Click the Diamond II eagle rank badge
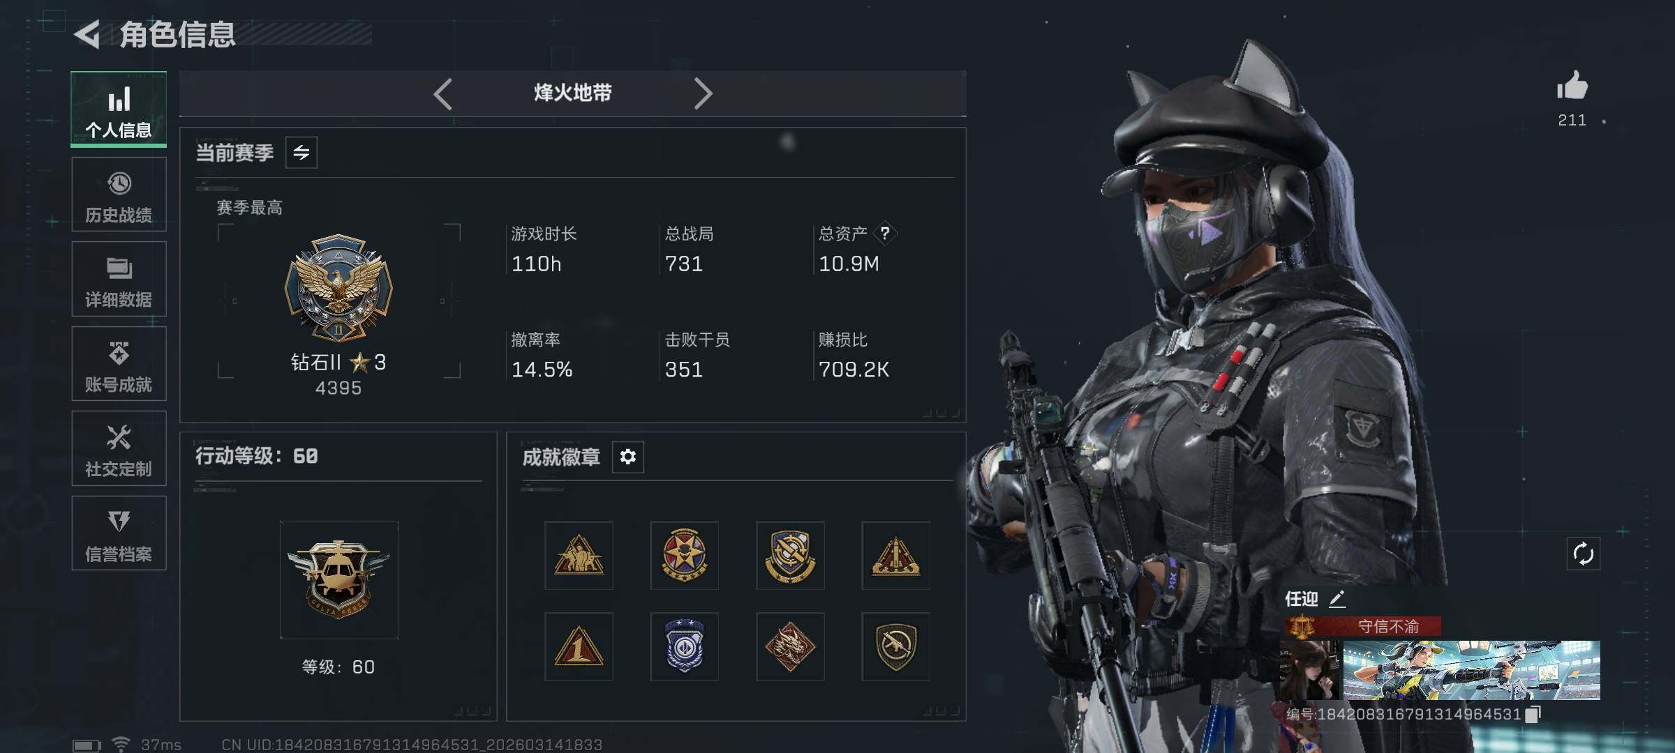Image resolution: width=1675 pixels, height=753 pixels. 338,289
